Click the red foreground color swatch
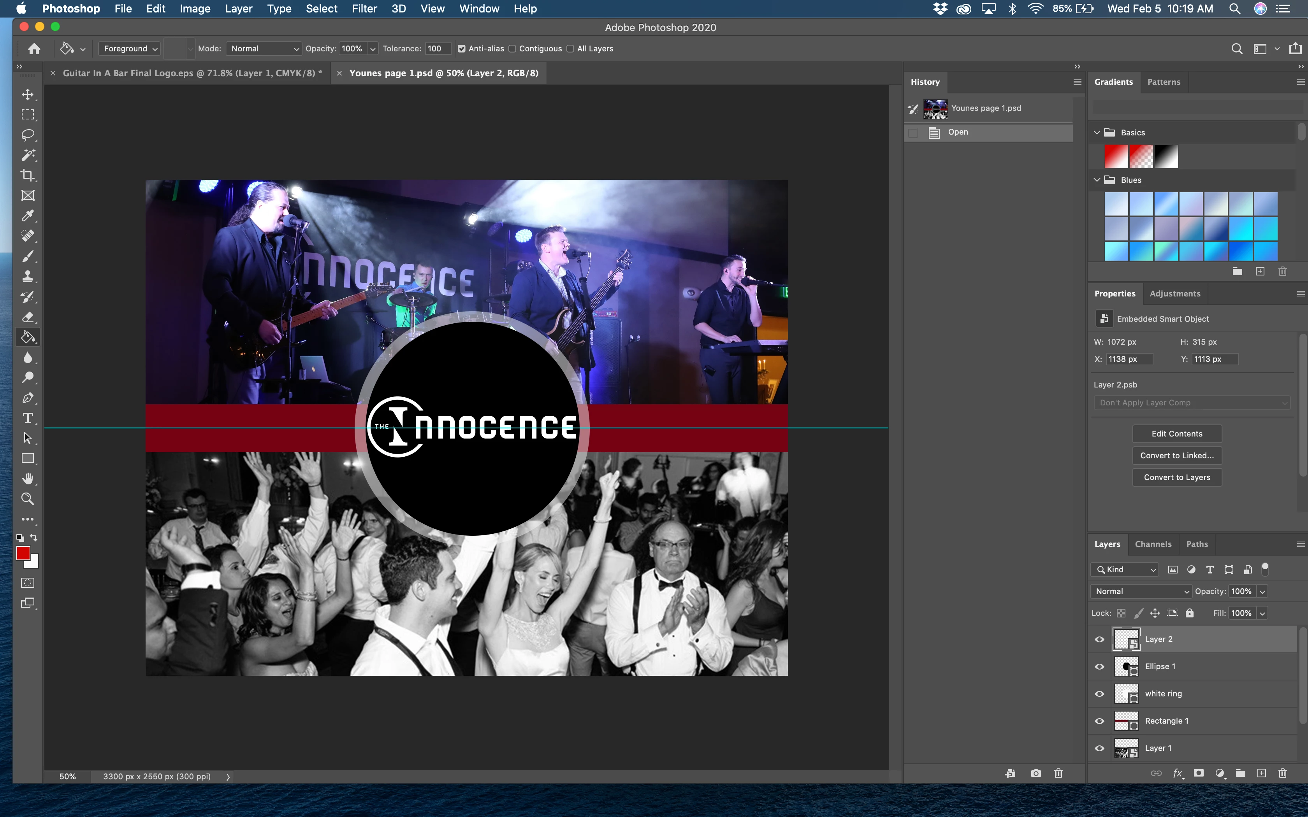This screenshot has height=817, width=1308. [23, 553]
